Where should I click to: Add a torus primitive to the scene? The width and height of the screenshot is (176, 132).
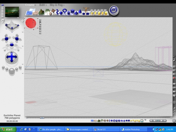click(65, 11)
